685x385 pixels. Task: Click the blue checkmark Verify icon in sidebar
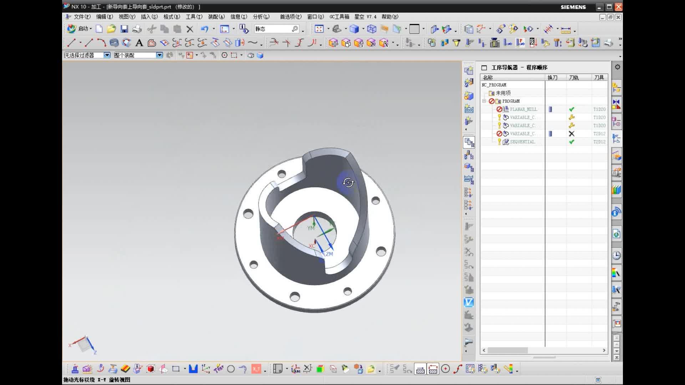pos(469,302)
